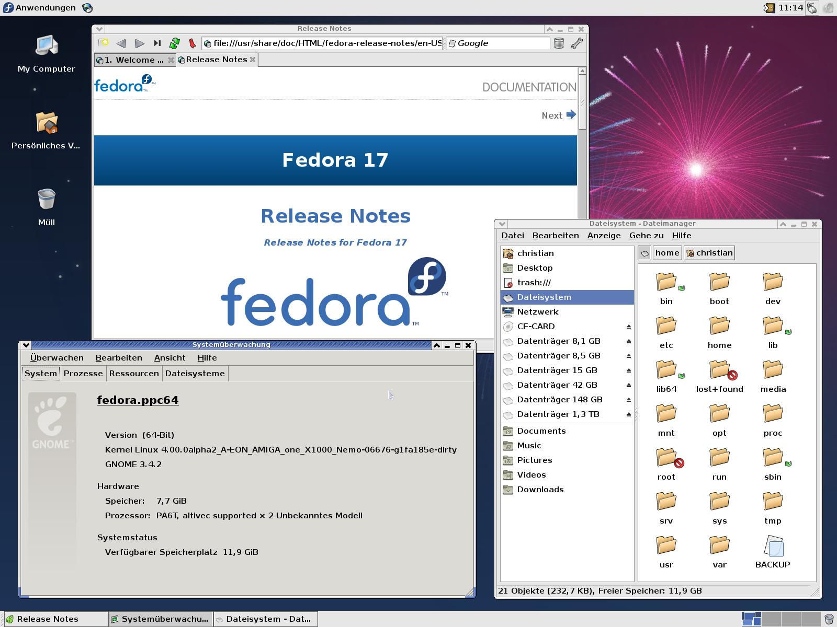This screenshot has height=627, width=837.
Task: Open the Gehe zu menu
Action: click(x=646, y=236)
